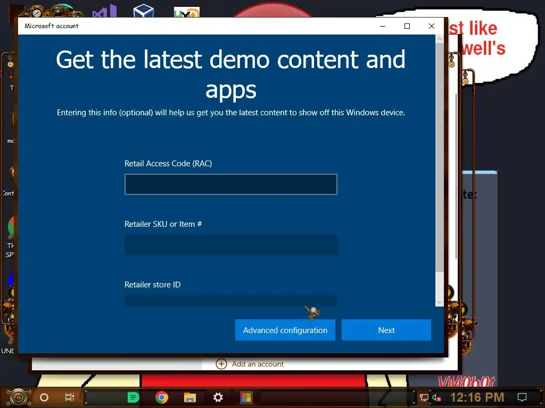545x408 pixels.
Task: Open Settings gear in taskbar
Action: pyautogui.click(x=218, y=397)
